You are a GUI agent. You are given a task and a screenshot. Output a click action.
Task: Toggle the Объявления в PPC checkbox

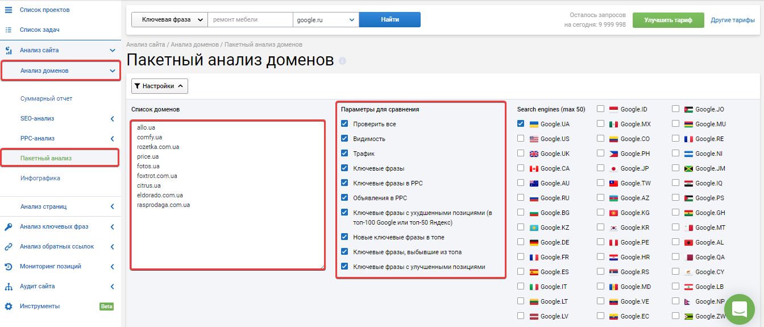pyautogui.click(x=344, y=197)
